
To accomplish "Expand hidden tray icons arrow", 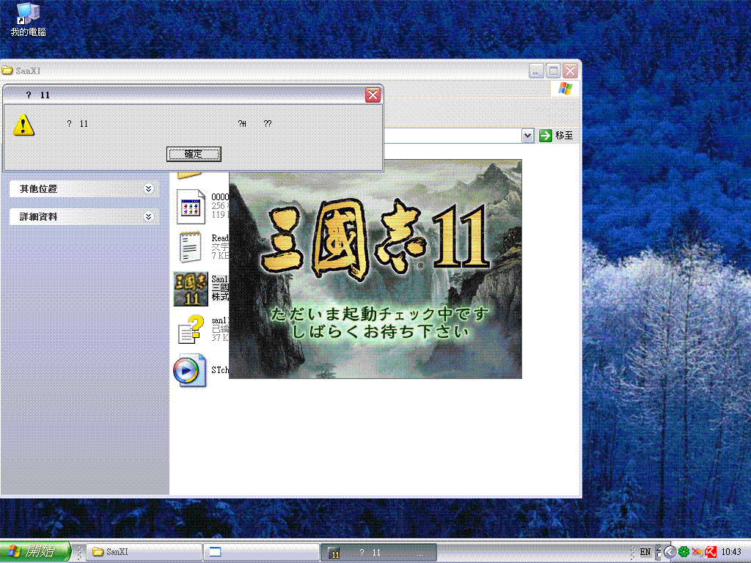I will point(669,552).
